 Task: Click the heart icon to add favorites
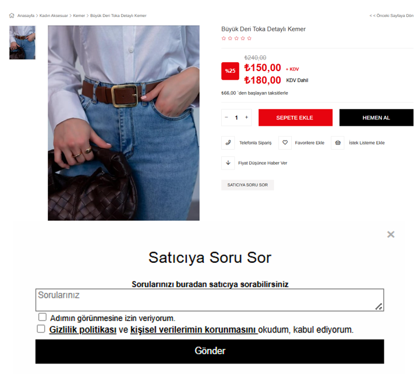(x=285, y=143)
